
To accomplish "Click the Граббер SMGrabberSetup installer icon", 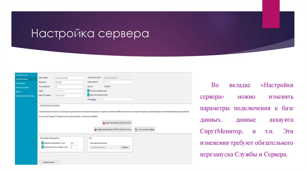I will coord(95,129).
